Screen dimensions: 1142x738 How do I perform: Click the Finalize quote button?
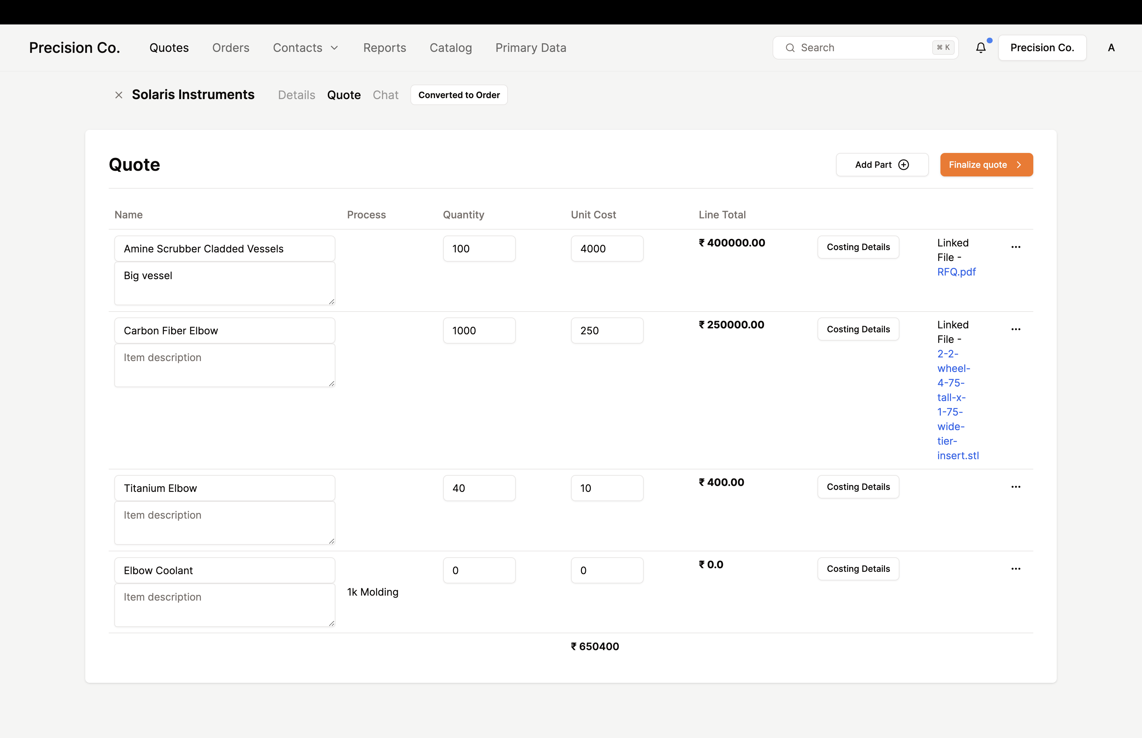click(986, 165)
